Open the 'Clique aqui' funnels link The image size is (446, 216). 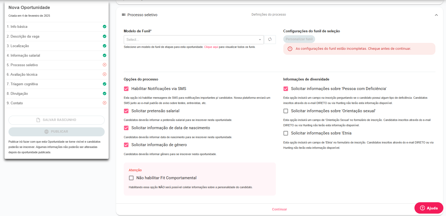click(211, 47)
